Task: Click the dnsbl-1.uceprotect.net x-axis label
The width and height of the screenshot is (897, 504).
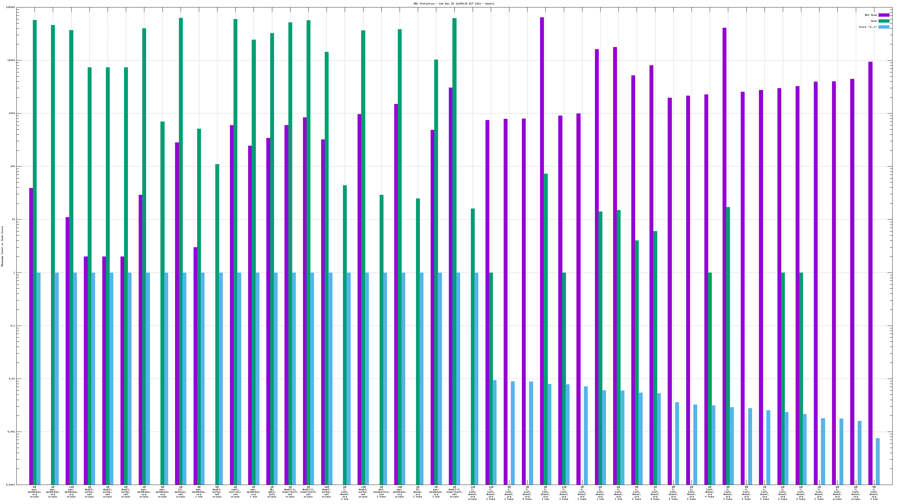Action: coord(290,492)
